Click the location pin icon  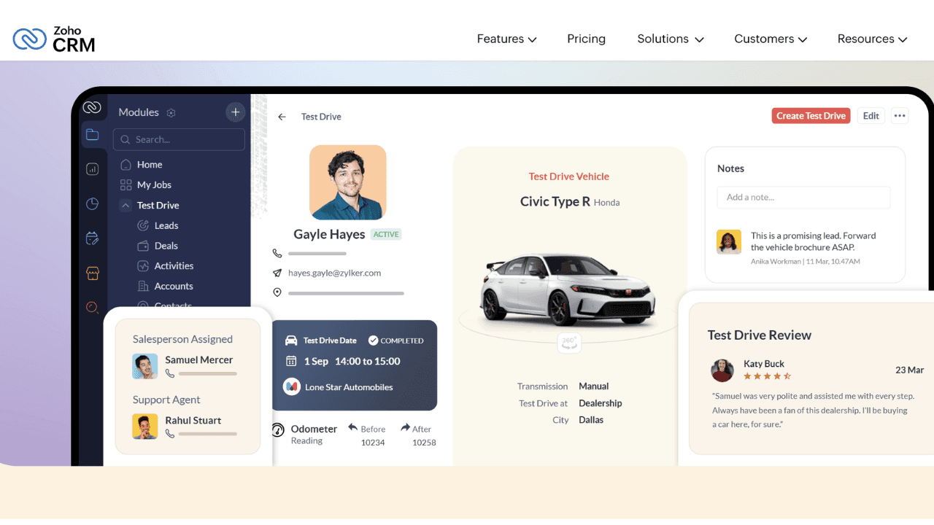[x=277, y=293]
